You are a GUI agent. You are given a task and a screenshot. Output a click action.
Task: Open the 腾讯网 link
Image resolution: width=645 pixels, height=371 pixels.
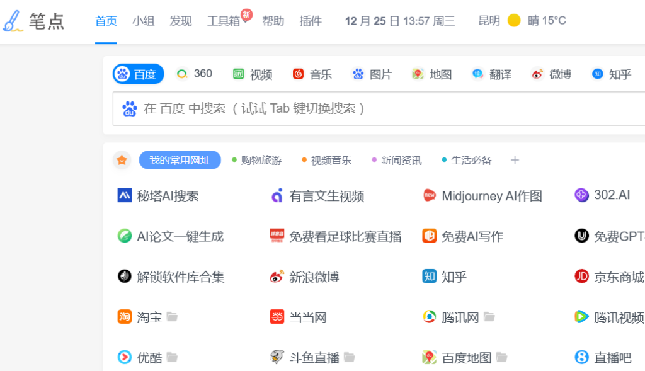coord(451,317)
